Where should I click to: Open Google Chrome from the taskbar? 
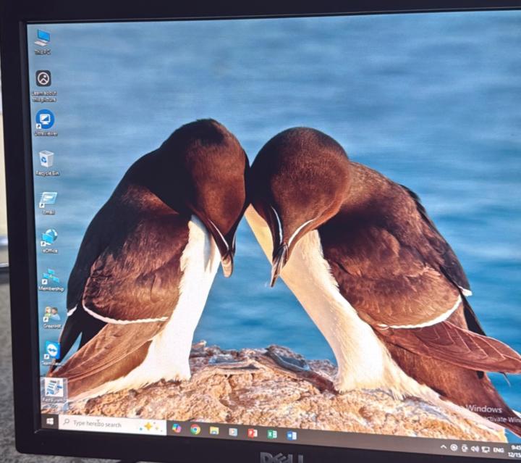coord(195,429)
